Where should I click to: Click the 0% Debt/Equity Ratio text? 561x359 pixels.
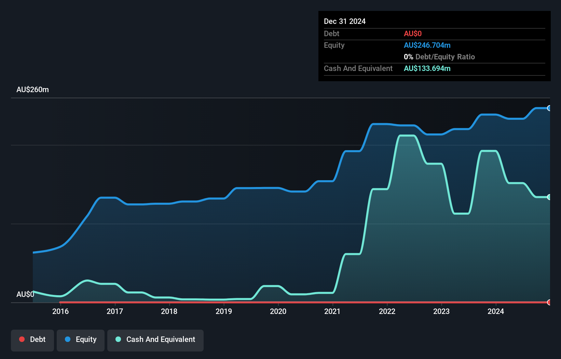(x=439, y=57)
